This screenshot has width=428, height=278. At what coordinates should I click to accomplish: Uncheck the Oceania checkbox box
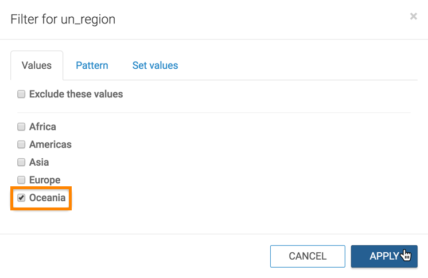(21, 198)
